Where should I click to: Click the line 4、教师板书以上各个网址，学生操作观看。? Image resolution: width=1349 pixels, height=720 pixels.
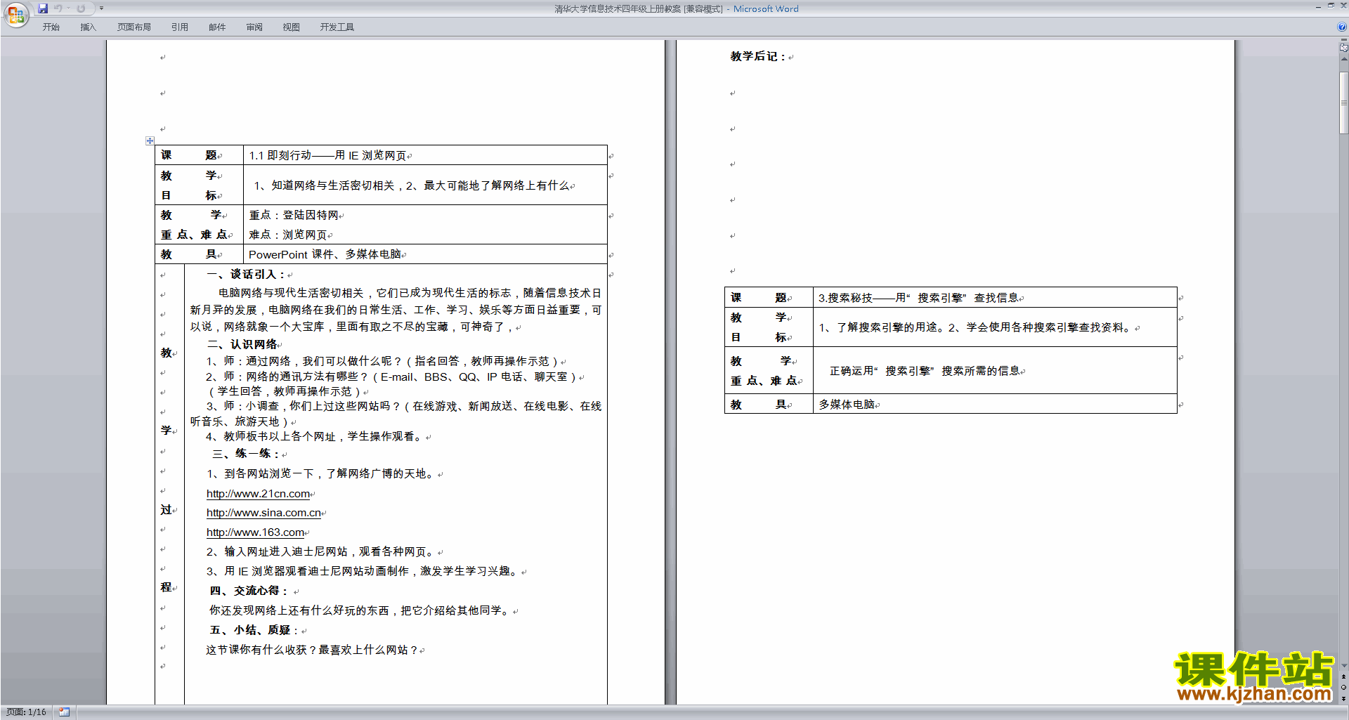tap(315, 436)
